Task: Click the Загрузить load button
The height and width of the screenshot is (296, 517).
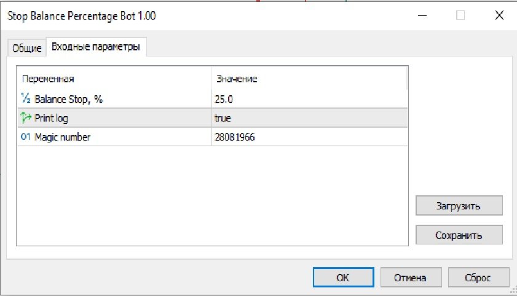Action: (x=459, y=206)
